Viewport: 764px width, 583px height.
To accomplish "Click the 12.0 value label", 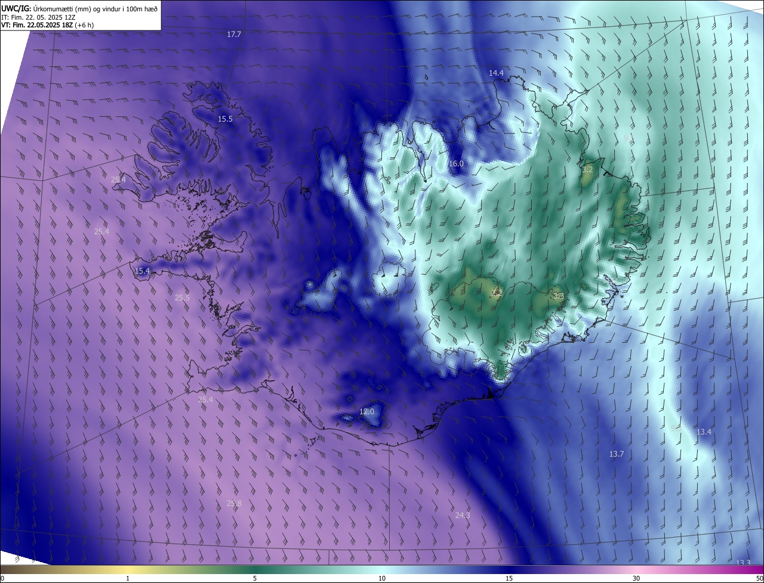I will point(366,412).
